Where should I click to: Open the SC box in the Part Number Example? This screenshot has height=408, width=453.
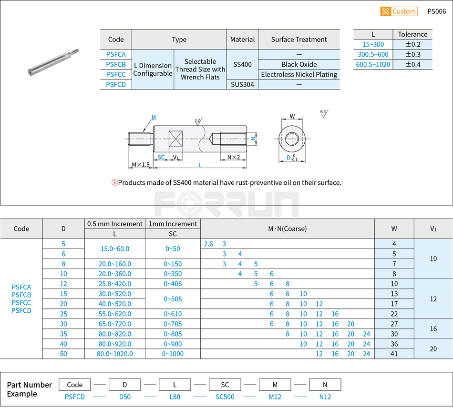click(225, 385)
